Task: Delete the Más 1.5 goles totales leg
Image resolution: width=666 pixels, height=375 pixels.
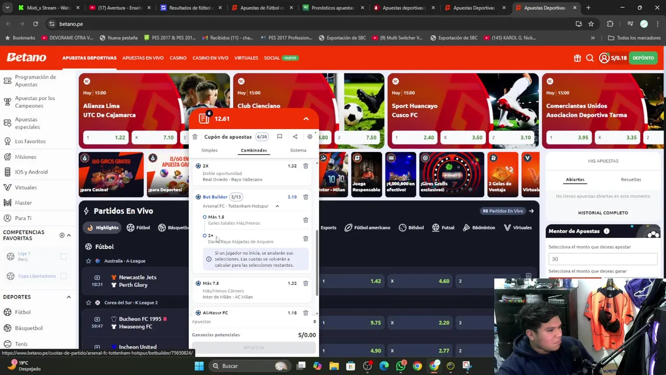Action: [x=305, y=220]
